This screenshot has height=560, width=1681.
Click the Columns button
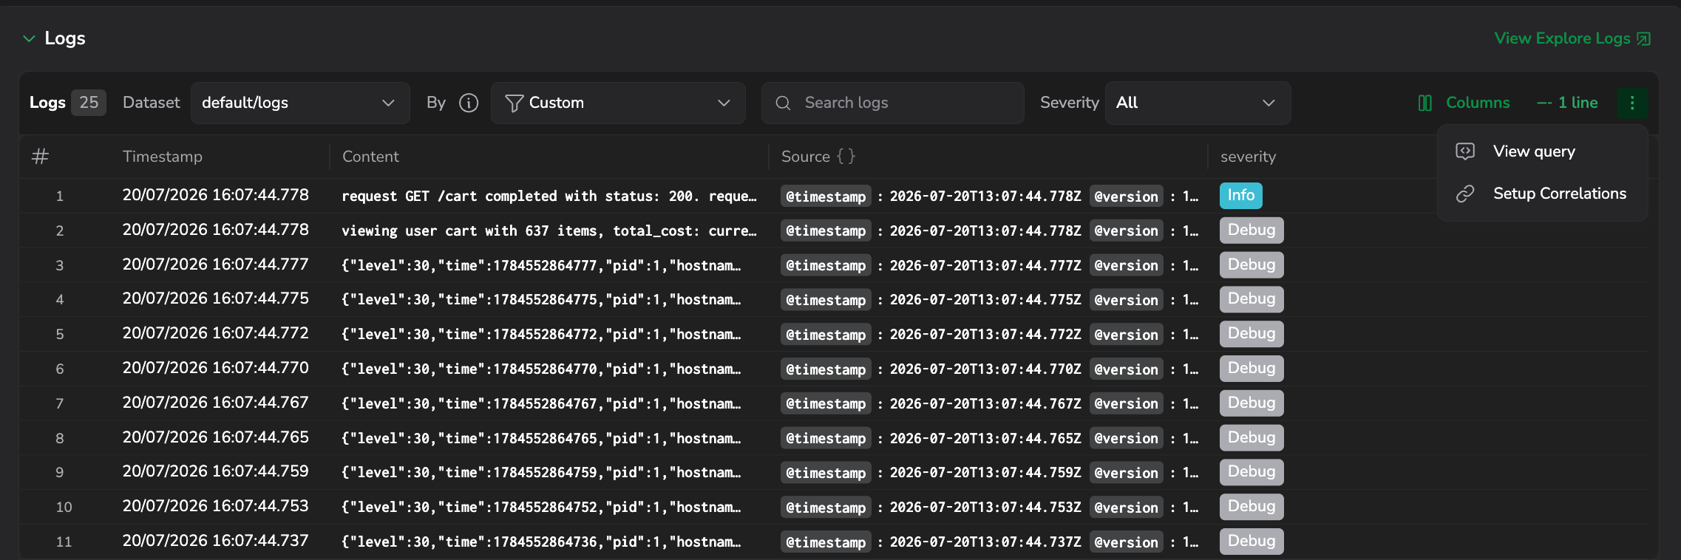[1464, 103]
